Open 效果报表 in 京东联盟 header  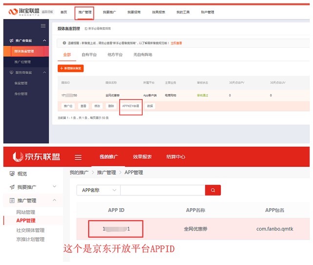142,157
